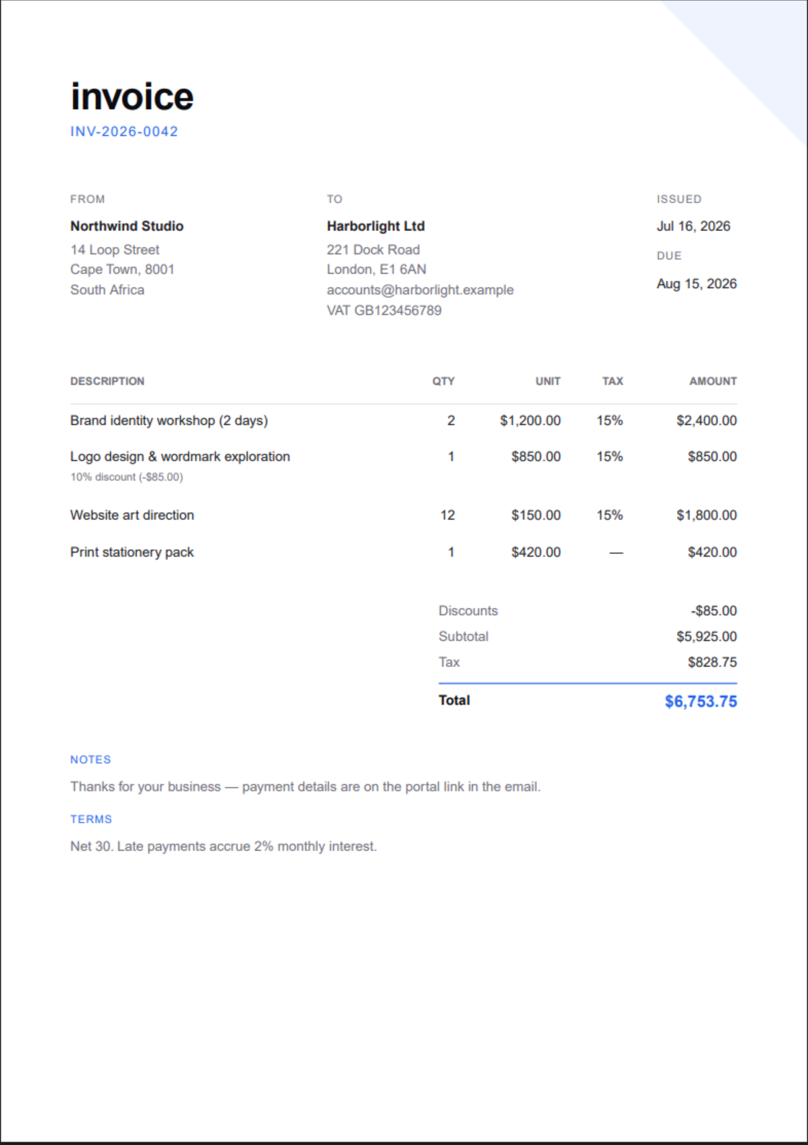The width and height of the screenshot is (808, 1145).
Task: Click the VAT GB123456789 number
Action: 384,311
